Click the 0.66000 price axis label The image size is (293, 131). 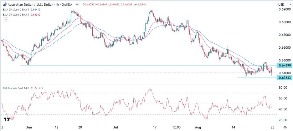pyautogui.click(x=285, y=48)
